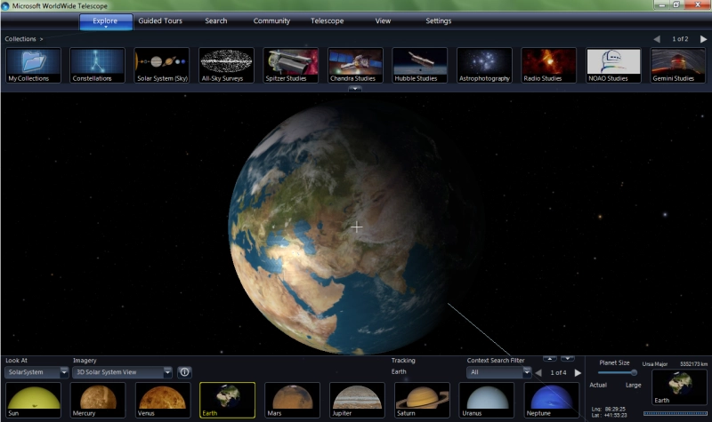Click the 1 of 4 page indicator

pyautogui.click(x=558, y=372)
